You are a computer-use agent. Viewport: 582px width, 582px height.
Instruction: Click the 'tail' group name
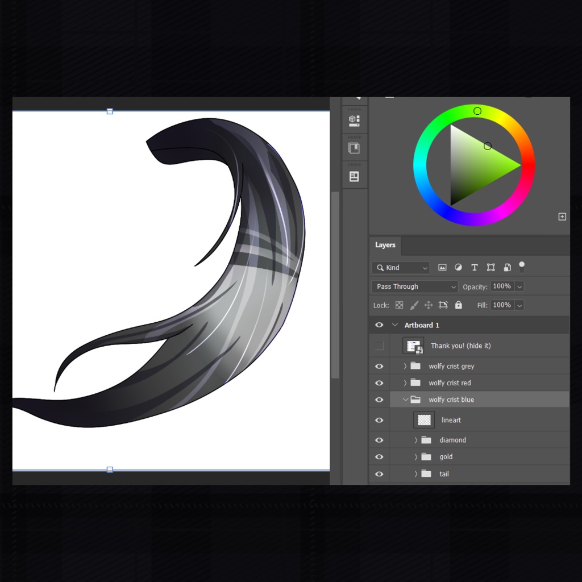[x=444, y=474]
